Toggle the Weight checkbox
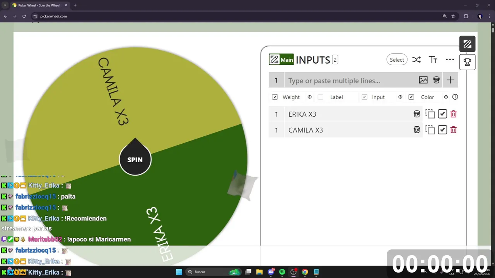 275,97
